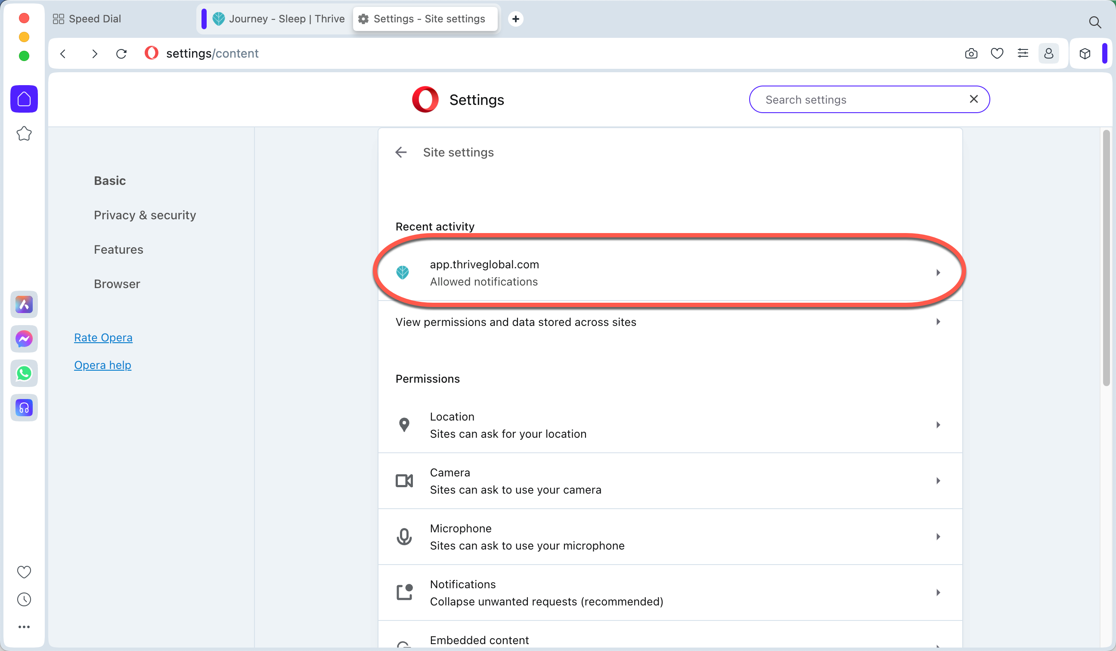Screen dimensions: 1116x651
Task: Open Basic settings section
Action: click(110, 181)
